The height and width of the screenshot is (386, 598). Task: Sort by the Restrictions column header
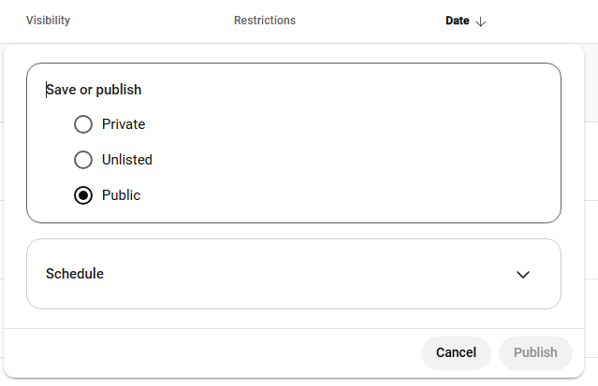[x=265, y=21]
